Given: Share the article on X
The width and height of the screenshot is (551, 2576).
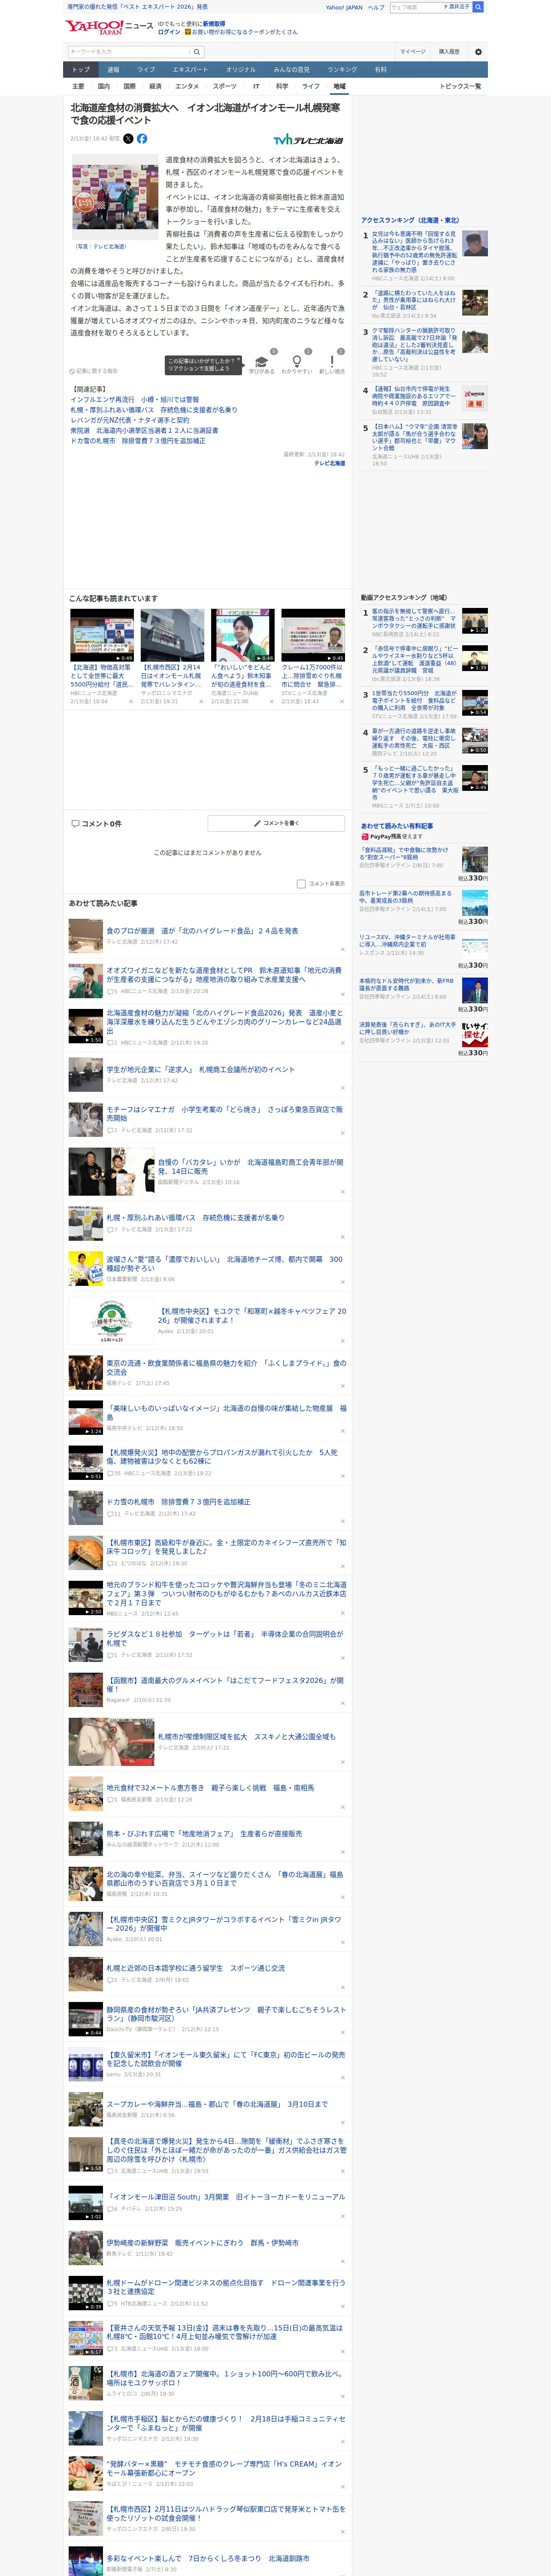Looking at the screenshot, I should coord(128,139).
